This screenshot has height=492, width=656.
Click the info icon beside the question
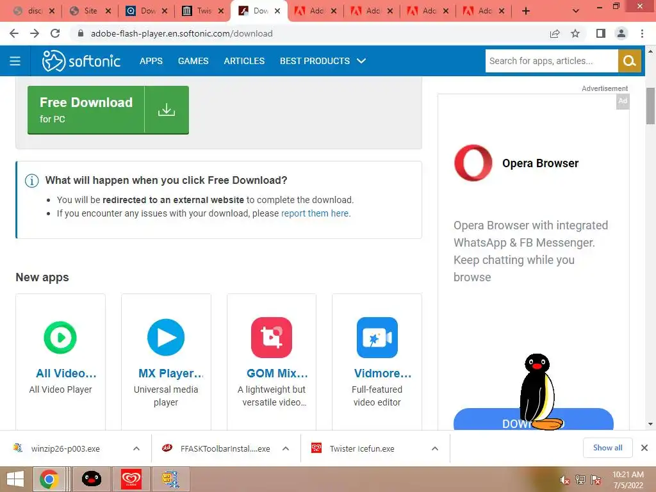(32, 181)
